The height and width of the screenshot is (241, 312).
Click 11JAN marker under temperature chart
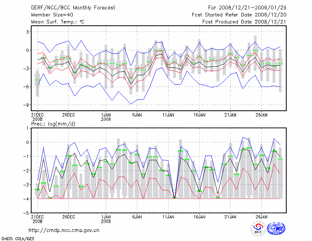pos(168,115)
